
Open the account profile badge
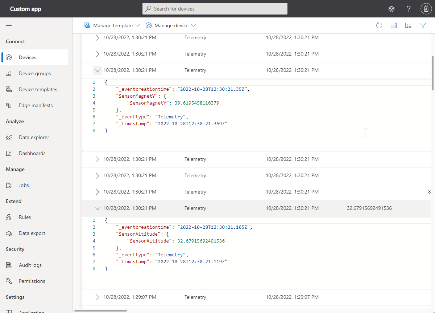click(426, 8)
